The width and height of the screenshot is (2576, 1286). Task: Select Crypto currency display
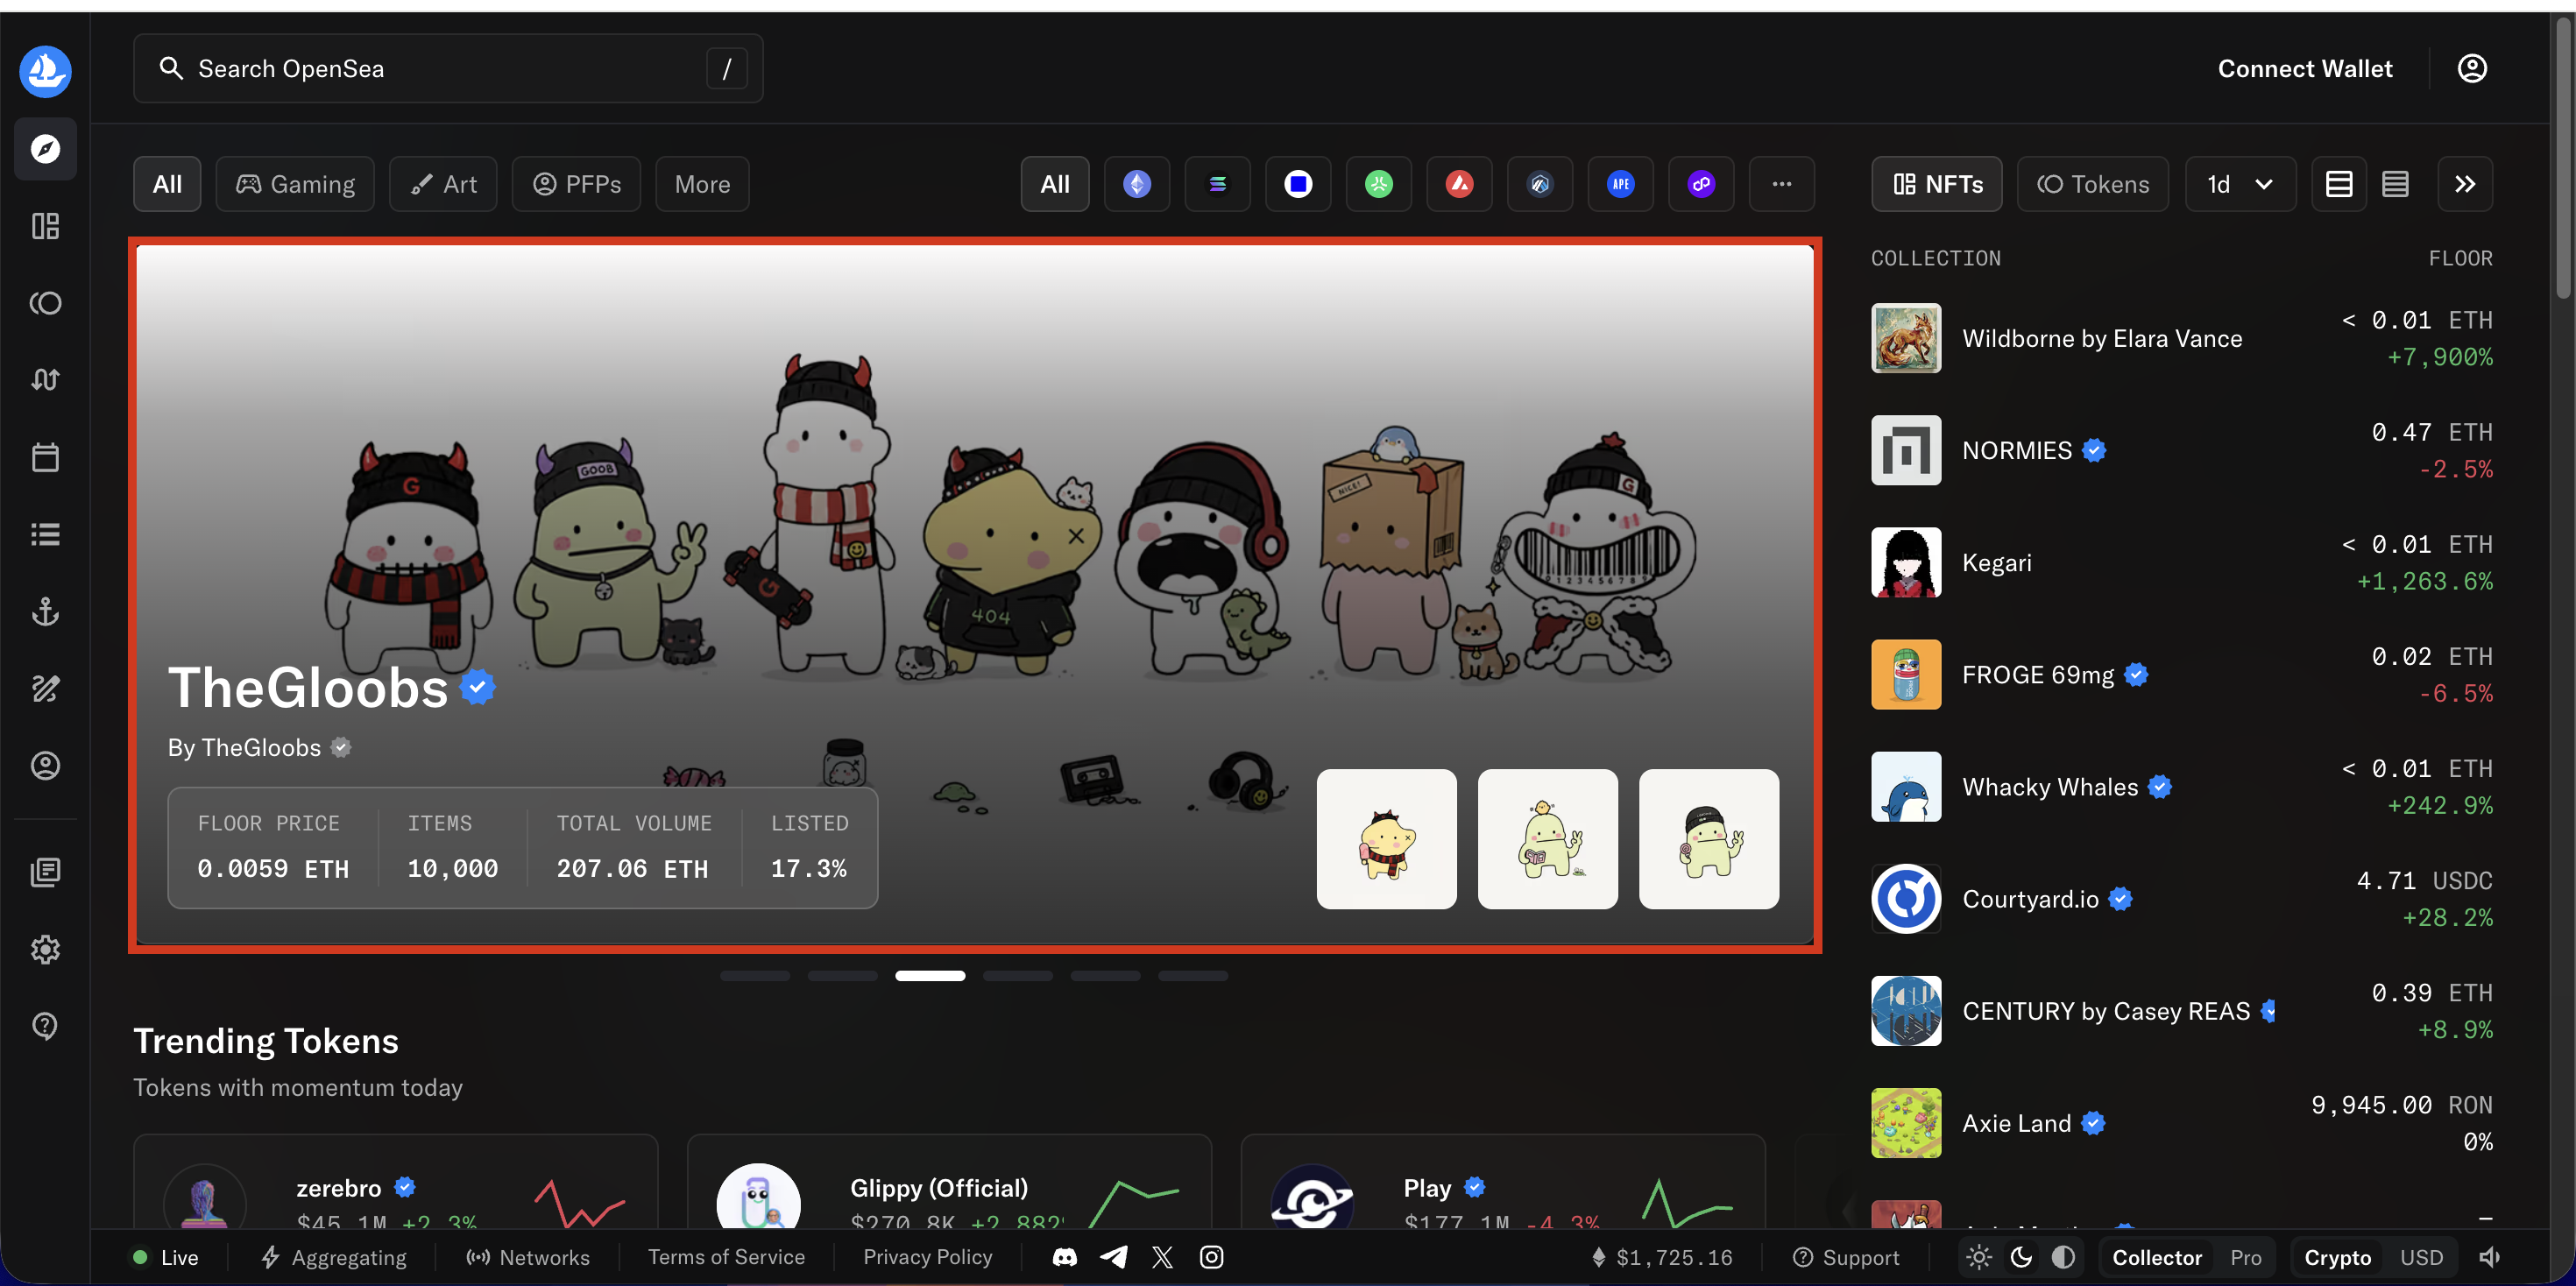coord(2337,1257)
